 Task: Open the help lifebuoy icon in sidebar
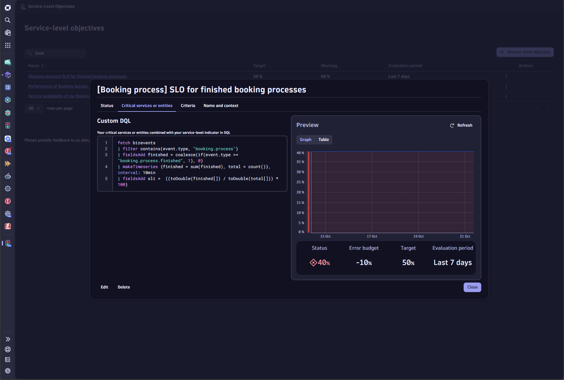click(8, 349)
